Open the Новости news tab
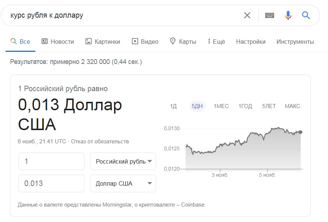This screenshot has height=222, width=328. pyautogui.click(x=58, y=42)
